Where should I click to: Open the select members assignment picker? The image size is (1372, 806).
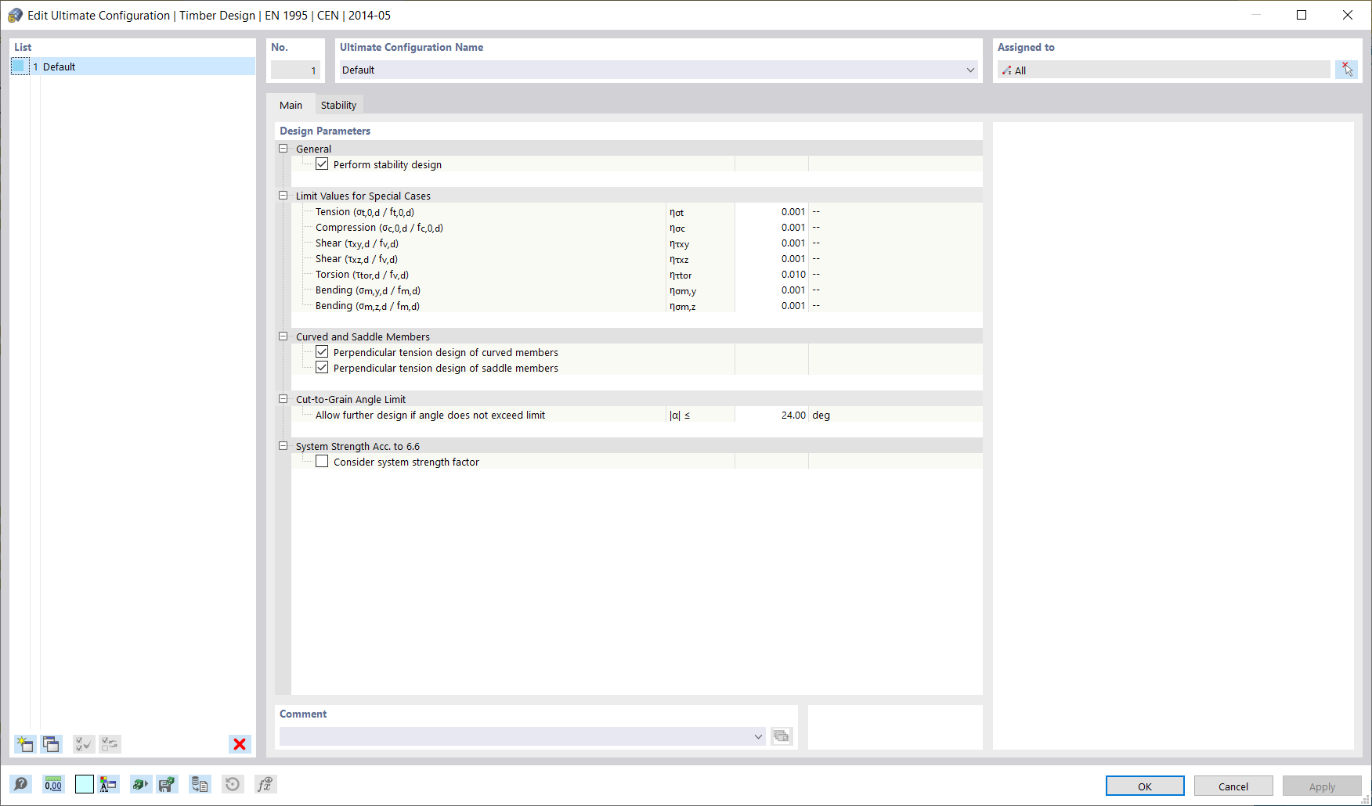pos(1347,70)
